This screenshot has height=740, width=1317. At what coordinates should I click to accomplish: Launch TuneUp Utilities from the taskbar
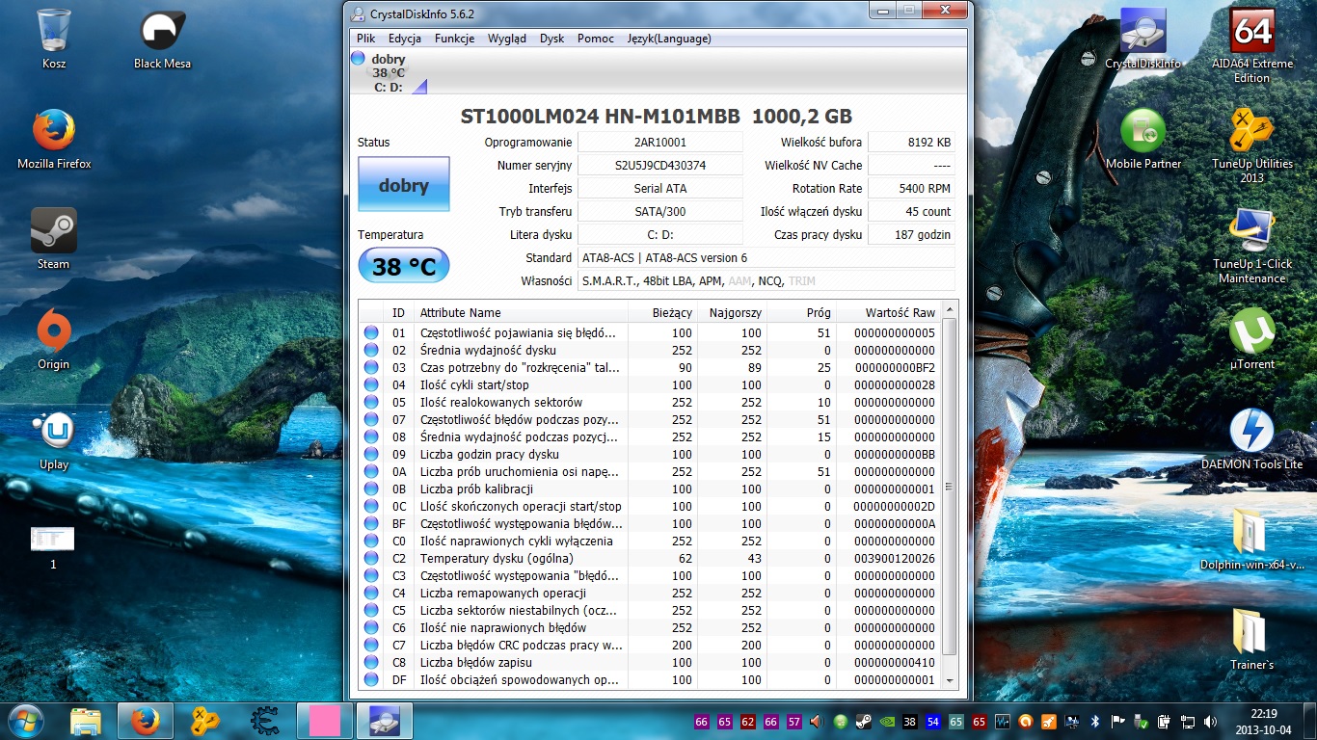click(x=205, y=720)
